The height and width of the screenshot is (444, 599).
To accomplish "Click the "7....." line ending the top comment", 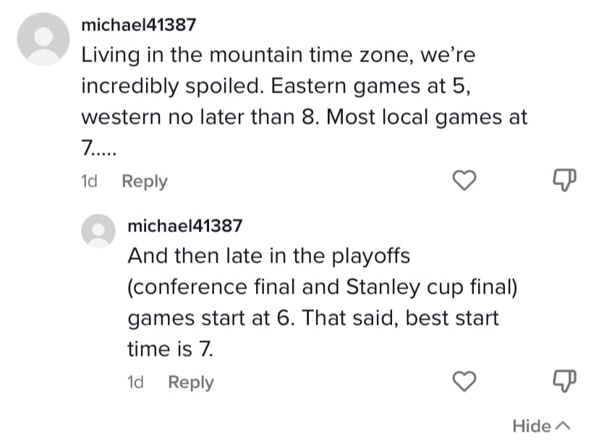I will click(98, 148).
